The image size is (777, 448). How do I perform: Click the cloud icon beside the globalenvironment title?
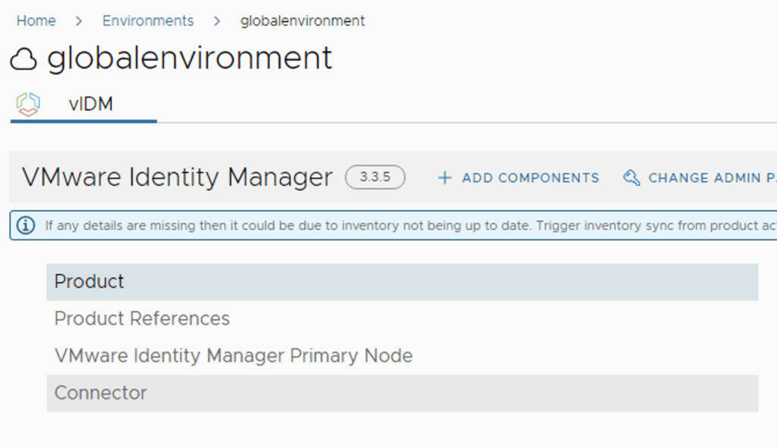(x=24, y=59)
